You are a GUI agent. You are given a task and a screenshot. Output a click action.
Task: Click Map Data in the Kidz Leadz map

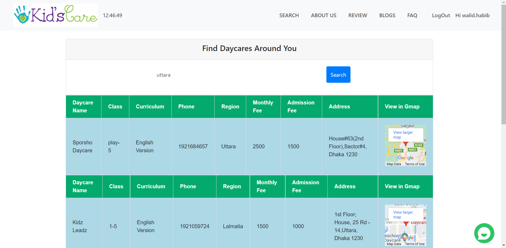pyautogui.click(x=394, y=244)
